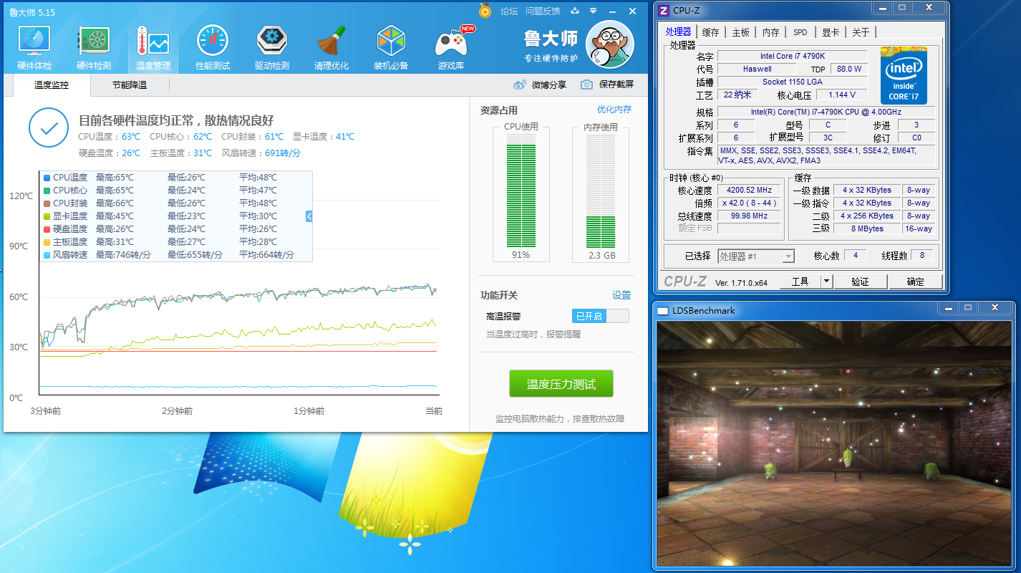
Task: Click the blue CPU温度 legend swatch
Action: [47, 178]
